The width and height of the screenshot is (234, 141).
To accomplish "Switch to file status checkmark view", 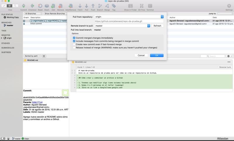I will point(4,6).
